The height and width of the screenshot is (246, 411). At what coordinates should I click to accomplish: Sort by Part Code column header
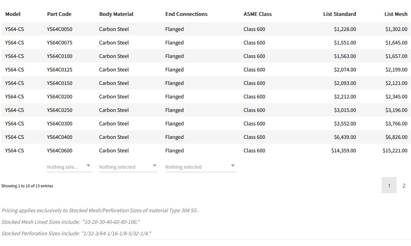(x=59, y=14)
